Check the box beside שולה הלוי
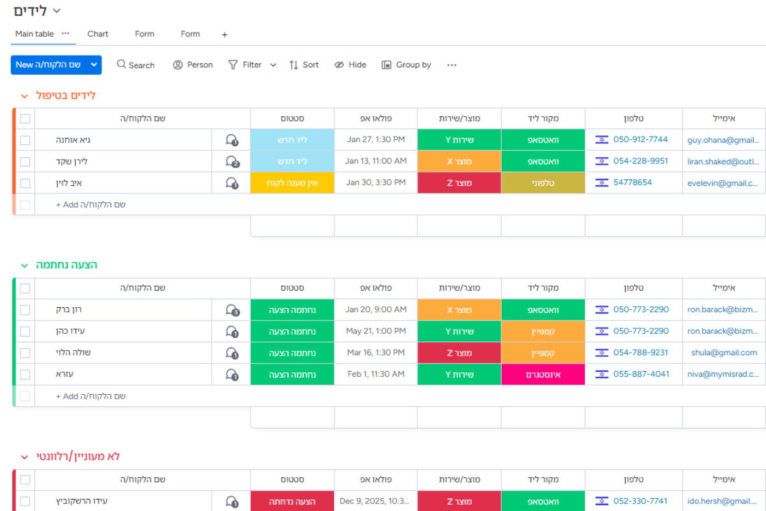This screenshot has width=766, height=511. [x=25, y=353]
